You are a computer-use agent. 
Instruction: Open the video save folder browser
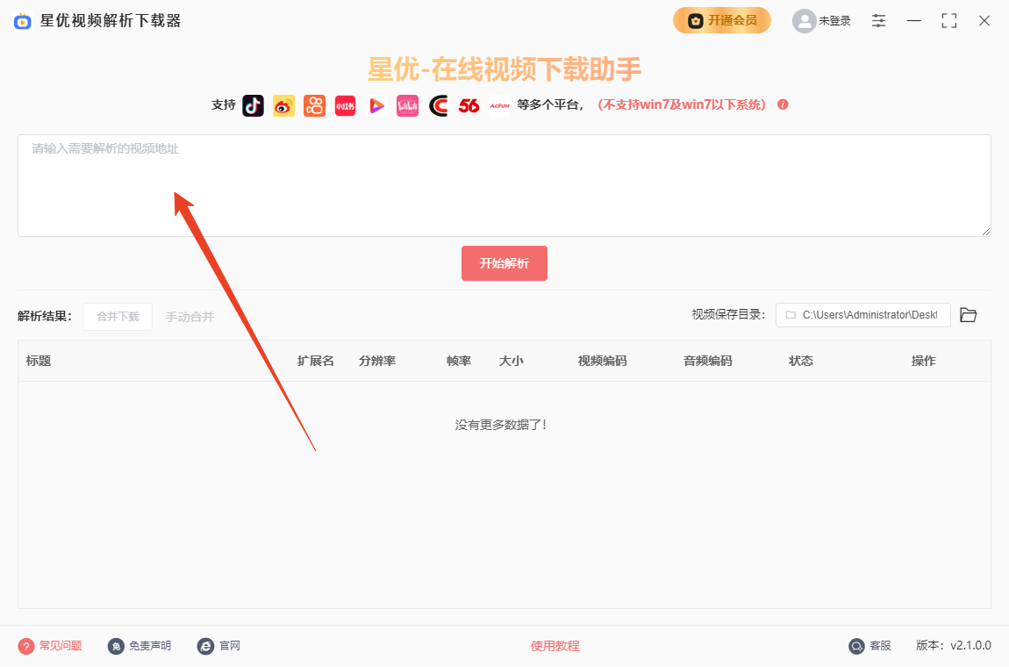click(x=968, y=315)
